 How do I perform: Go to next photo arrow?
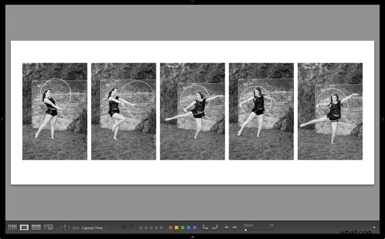(x=234, y=227)
